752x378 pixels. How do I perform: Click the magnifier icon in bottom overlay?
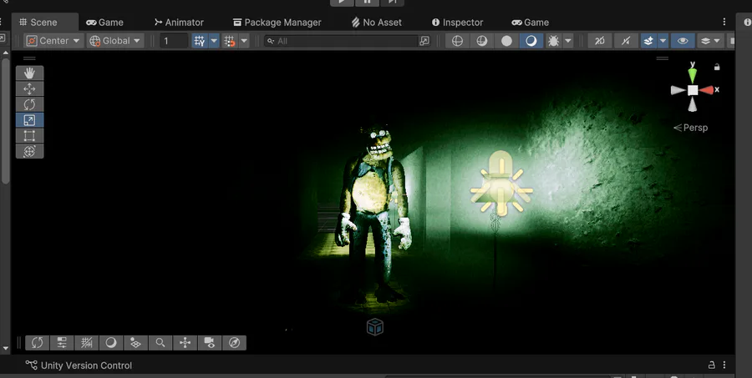click(x=160, y=343)
